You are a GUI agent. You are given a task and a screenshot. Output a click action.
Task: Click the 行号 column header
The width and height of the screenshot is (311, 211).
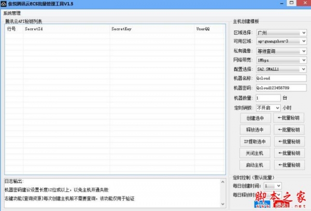pyautogui.click(x=14, y=29)
